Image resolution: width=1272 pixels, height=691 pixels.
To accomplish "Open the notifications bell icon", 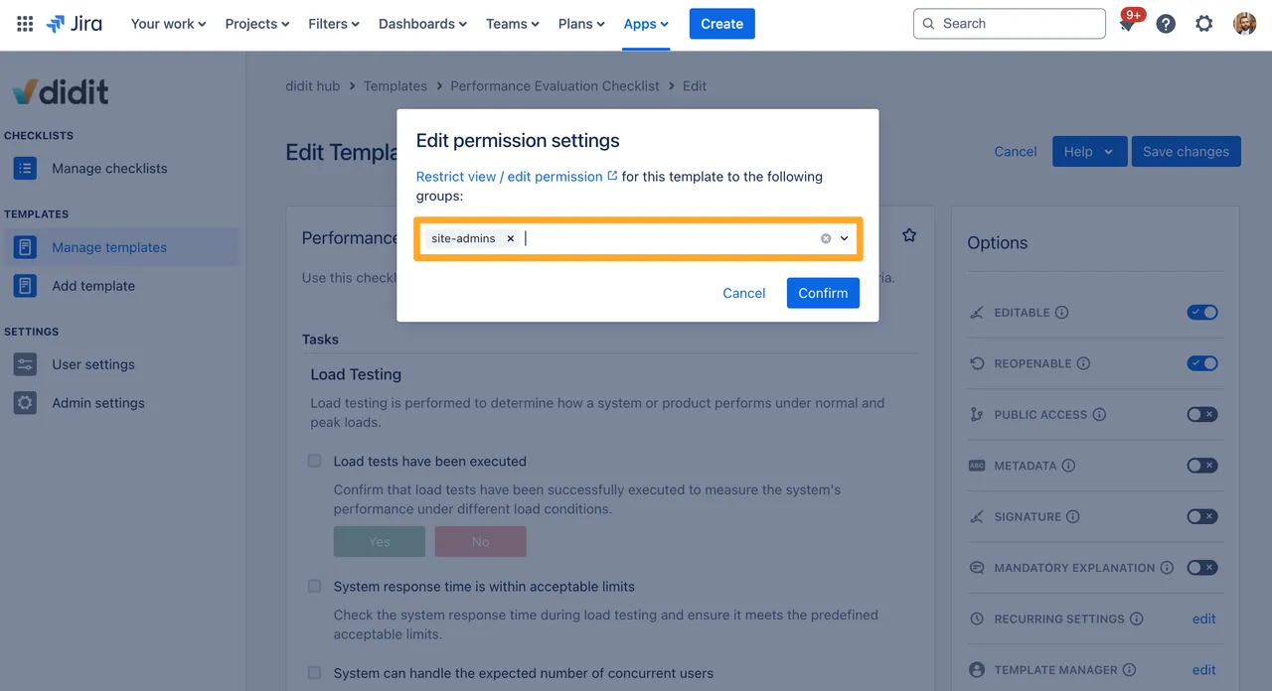I will tap(1127, 25).
